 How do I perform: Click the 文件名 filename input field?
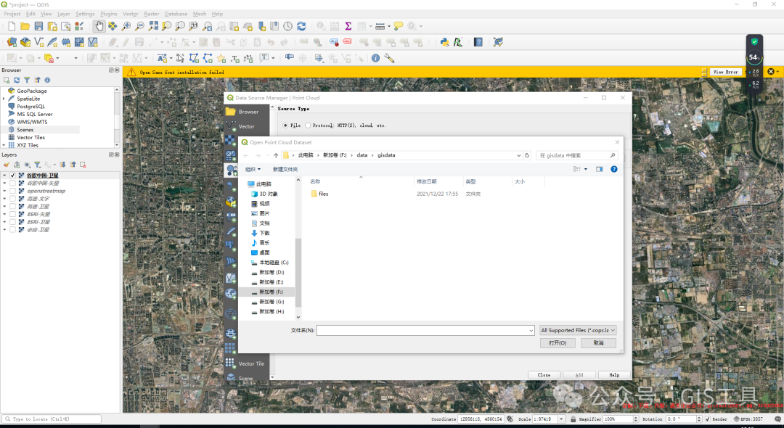pos(425,331)
